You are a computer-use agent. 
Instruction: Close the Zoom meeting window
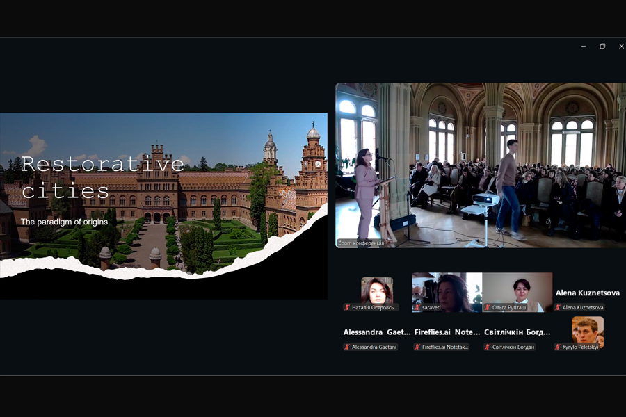coord(621,47)
